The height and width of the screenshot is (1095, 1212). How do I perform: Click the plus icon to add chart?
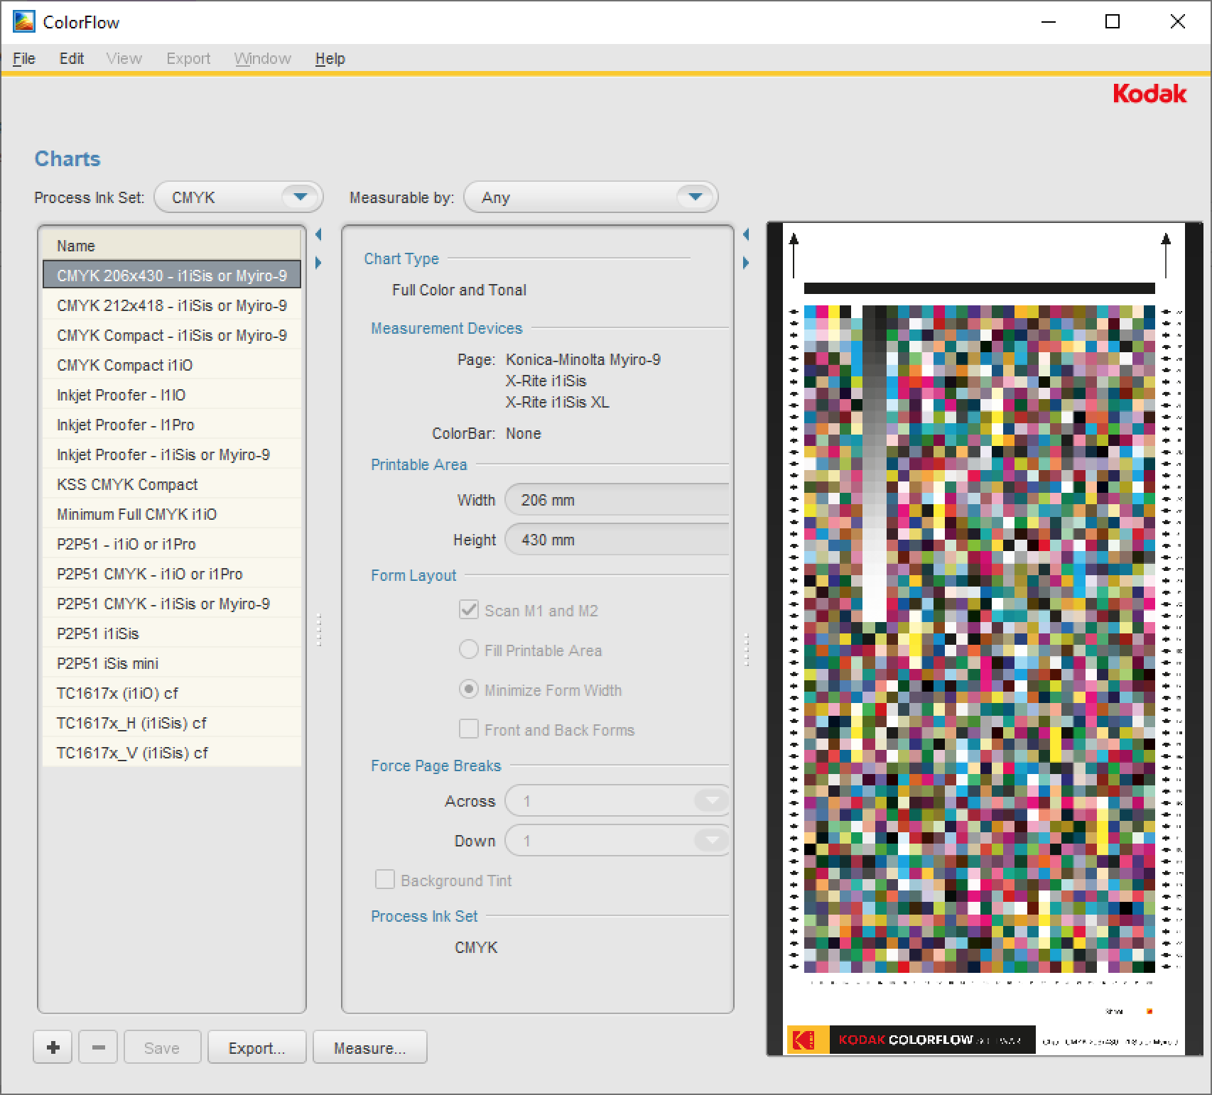coord(53,1047)
